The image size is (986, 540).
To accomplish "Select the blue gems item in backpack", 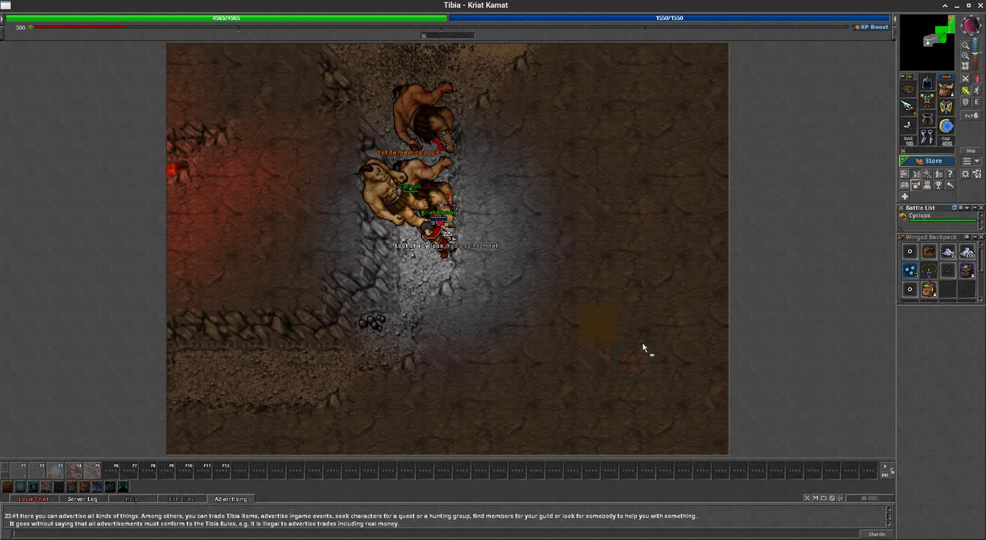I will (910, 271).
